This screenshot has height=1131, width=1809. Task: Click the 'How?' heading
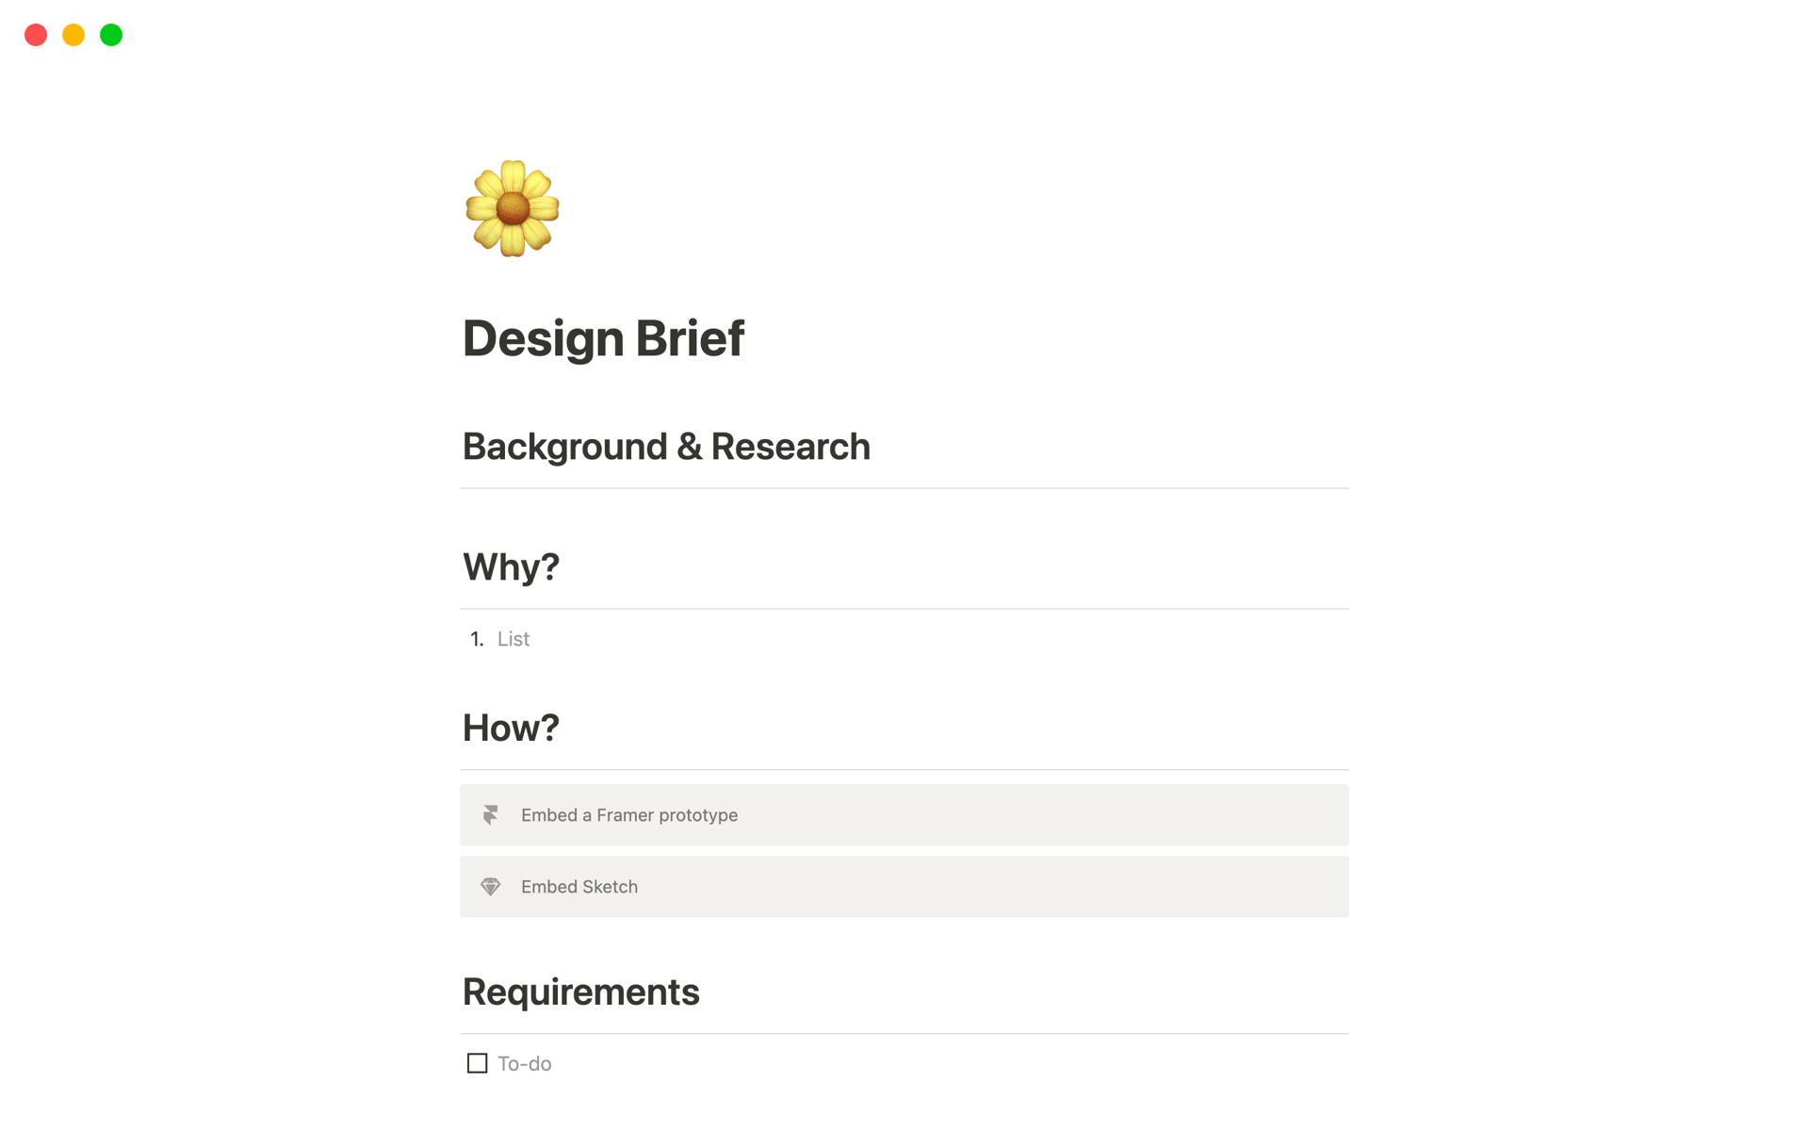pos(511,726)
